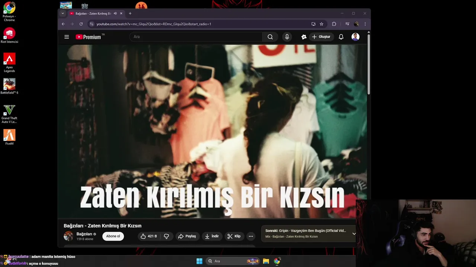This screenshot has width=476, height=267.
Task: Open Chrome media controls icon
Action: pos(347,24)
